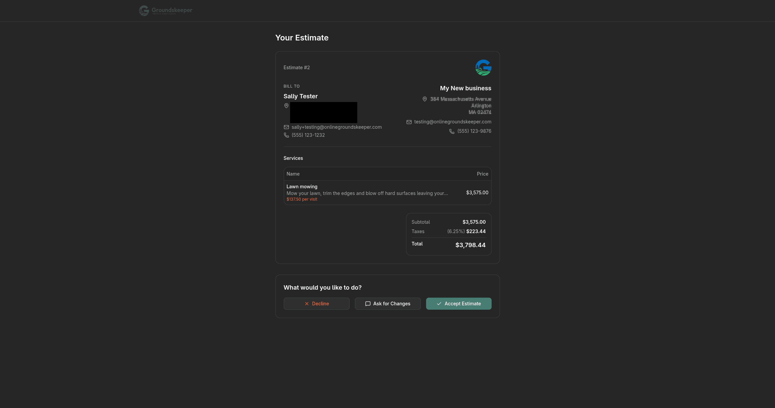Accept the estimate using the green button
Viewport: 775px width, 408px height.
pos(459,304)
